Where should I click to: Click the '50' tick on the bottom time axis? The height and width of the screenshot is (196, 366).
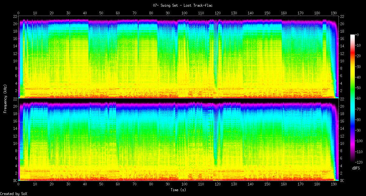101,184
